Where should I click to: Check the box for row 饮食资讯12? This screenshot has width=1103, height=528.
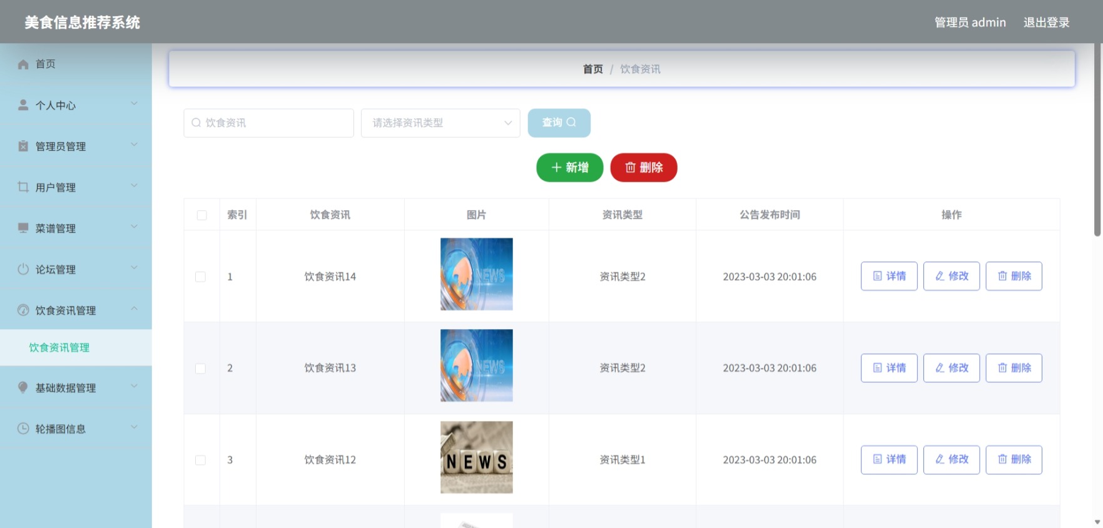click(200, 460)
